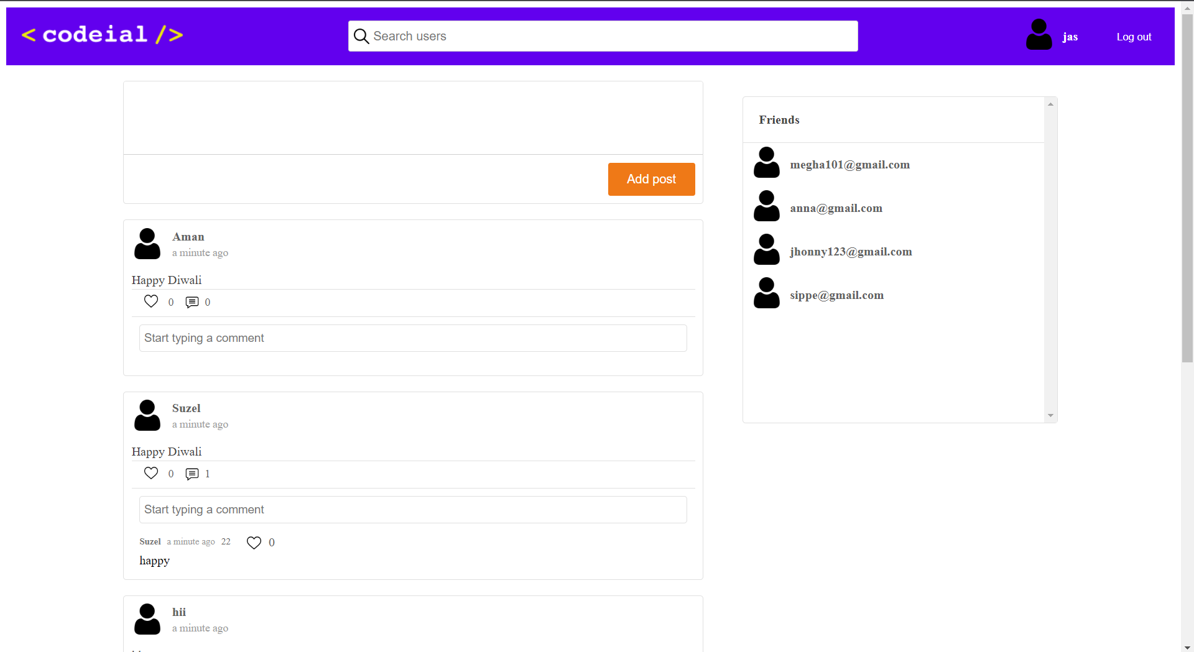The width and height of the screenshot is (1194, 652).
Task: Open friend anna@gmail.com
Action: [836, 208]
